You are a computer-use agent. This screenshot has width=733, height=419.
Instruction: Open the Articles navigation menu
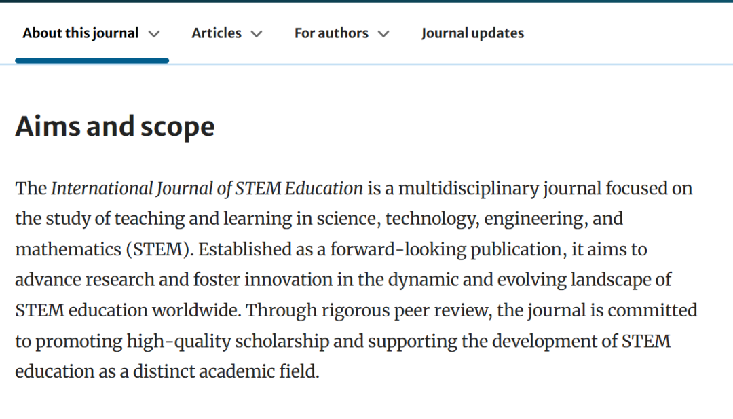coord(216,33)
